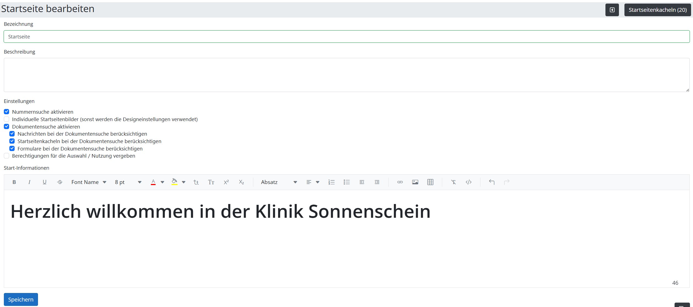
Task: Open the Font Name dropdown
Action: [89, 182]
